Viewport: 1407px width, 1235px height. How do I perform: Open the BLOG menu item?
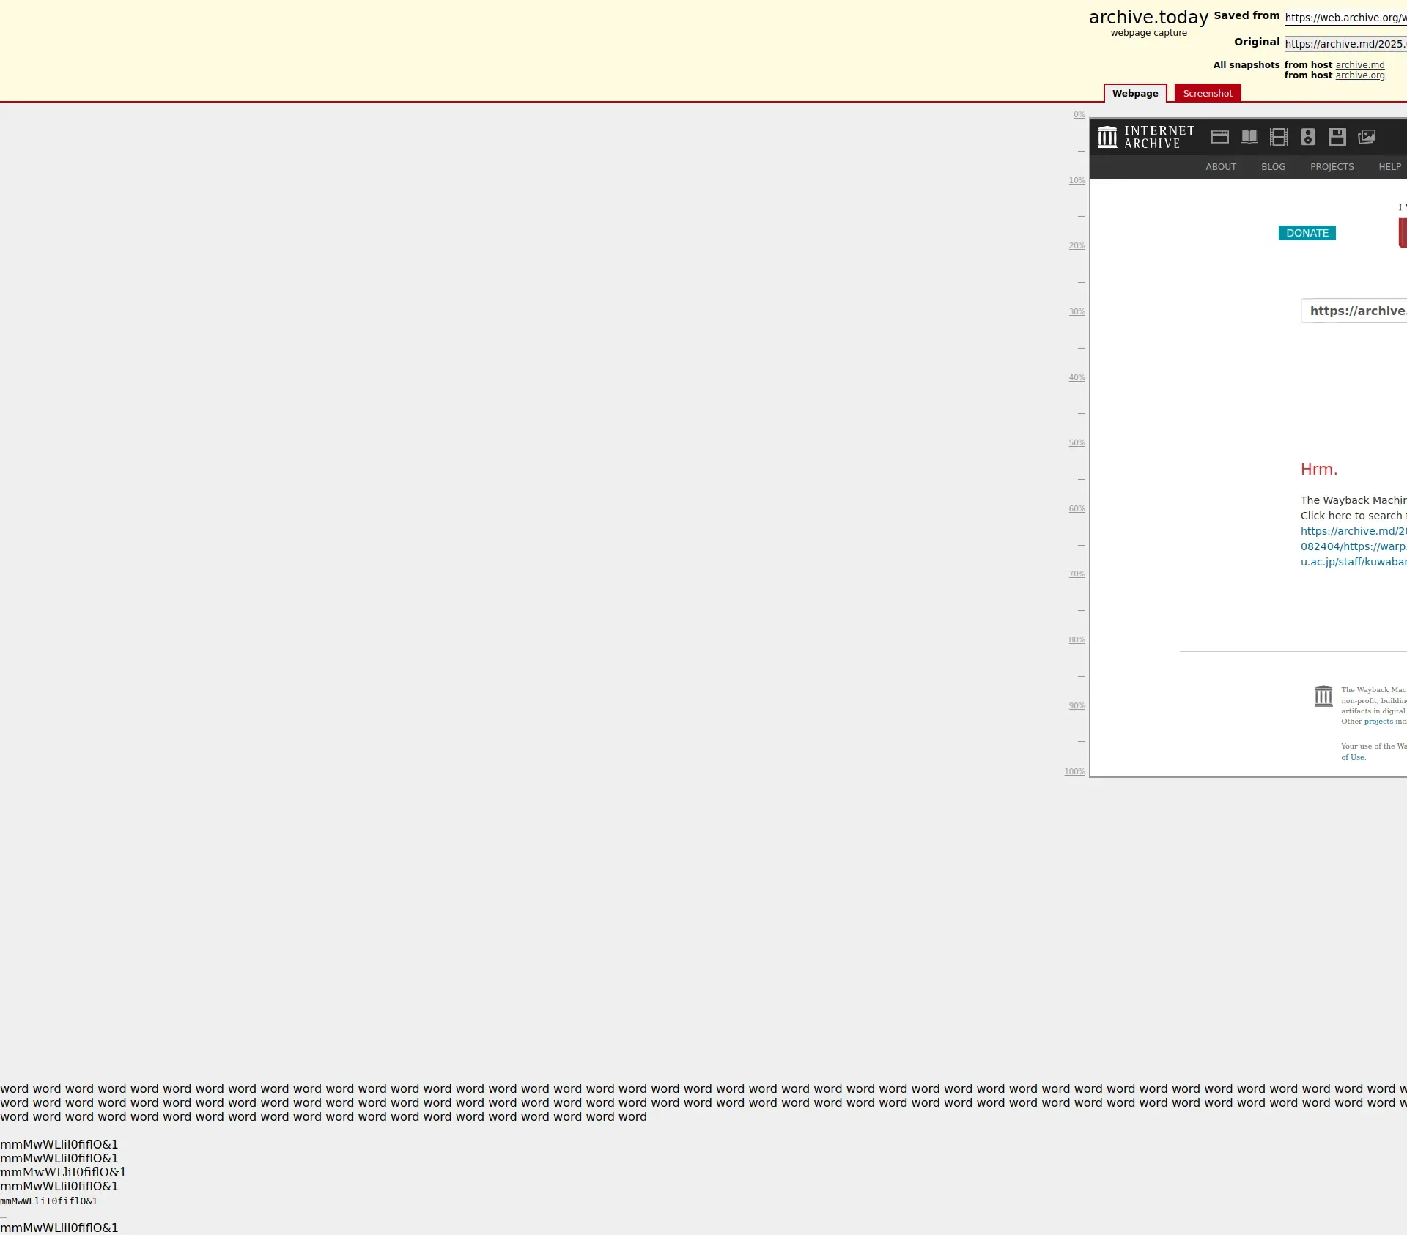coord(1273,167)
